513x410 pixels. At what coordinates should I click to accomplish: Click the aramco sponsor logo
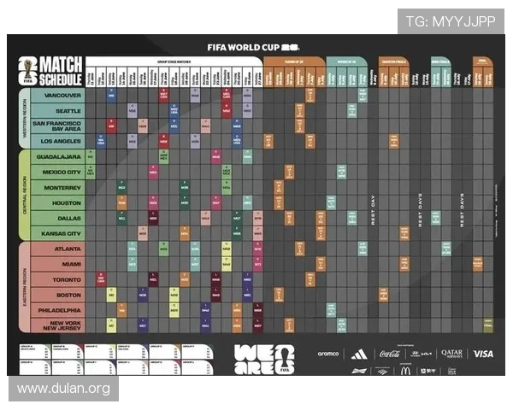328,354
